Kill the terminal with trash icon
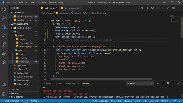Image resolution: width=183 pixels, height=103 pixels. (x=168, y=83)
